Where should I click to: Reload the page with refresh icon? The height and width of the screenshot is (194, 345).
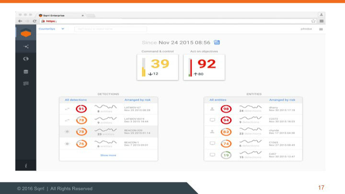coord(34,21)
